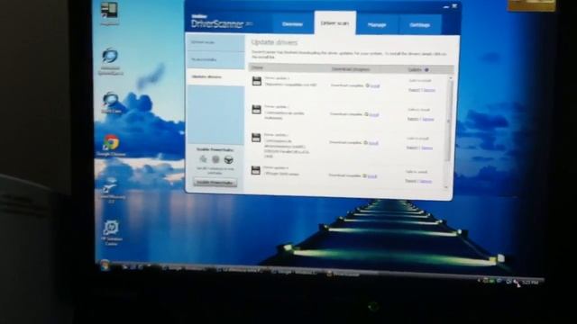Click the disk icon of the third driver update
The image size is (577, 324).
(x=256, y=138)
